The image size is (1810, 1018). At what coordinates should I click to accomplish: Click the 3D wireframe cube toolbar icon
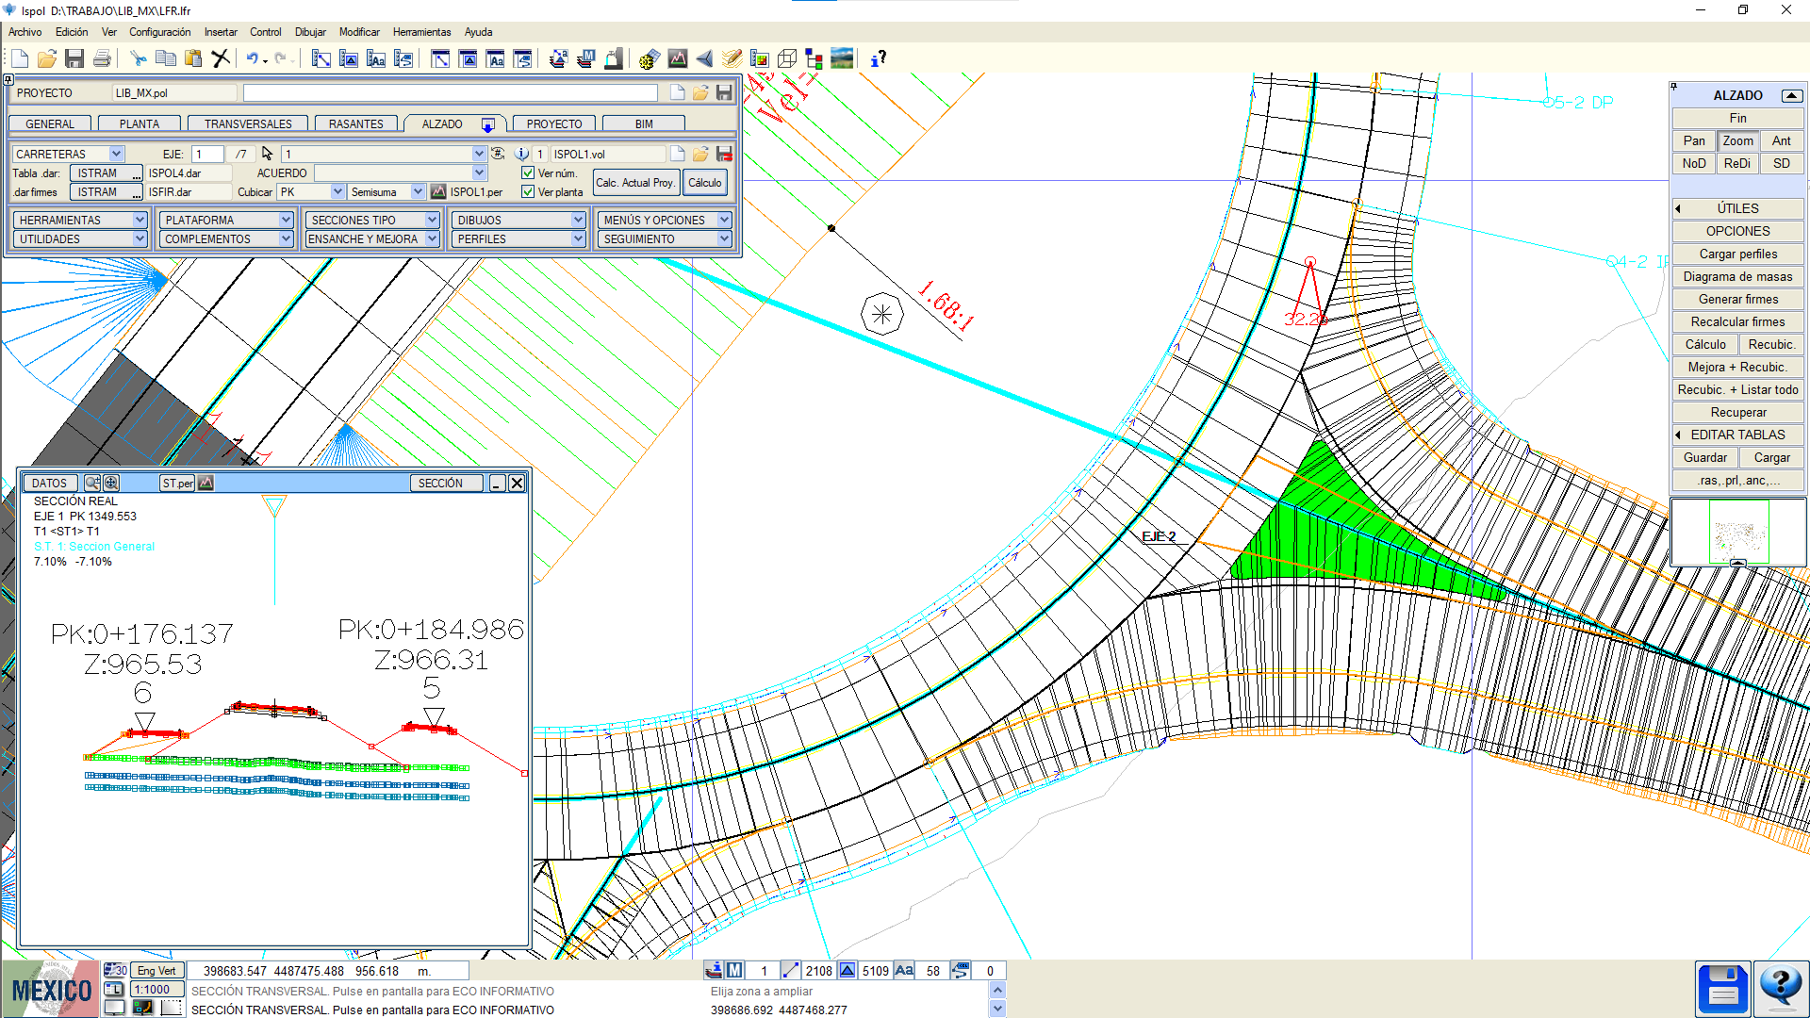[x=787, y=59]
